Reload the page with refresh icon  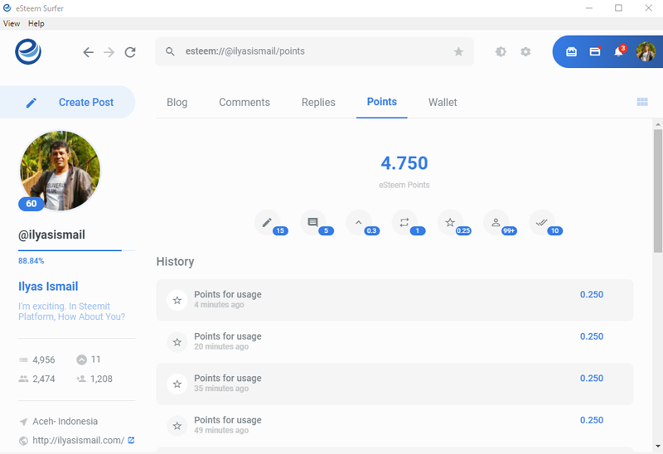tap(130, 52)
